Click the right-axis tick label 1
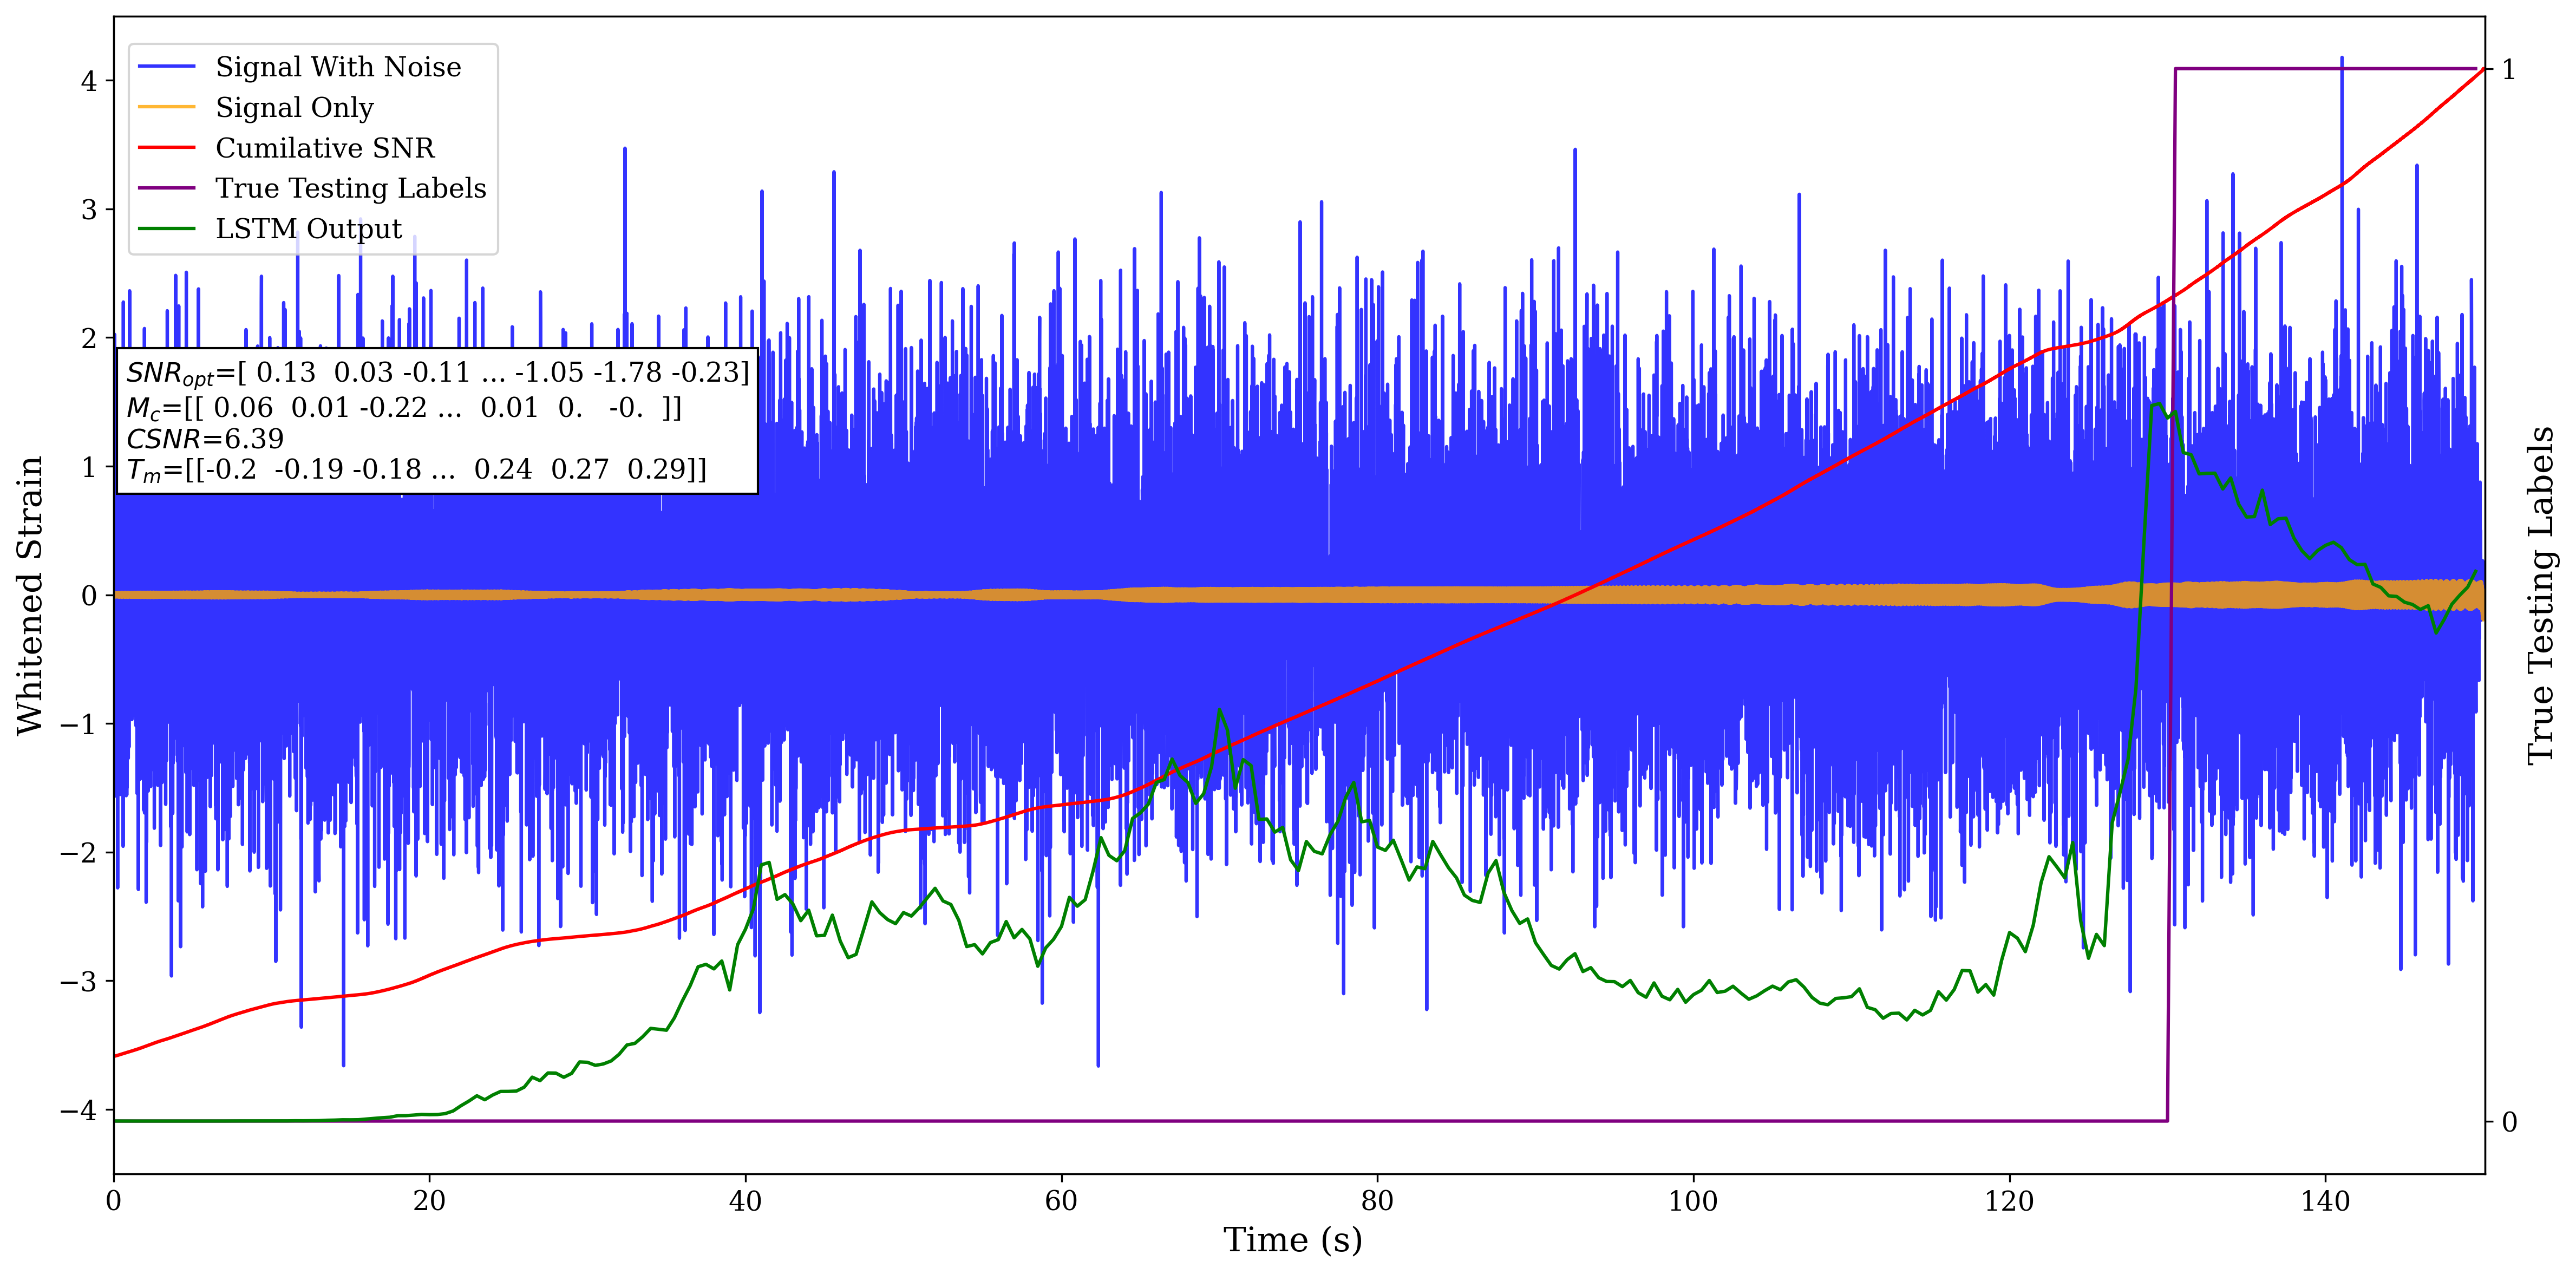Viewport: 2576px width, 1274px height. [x=2508, y=70]
